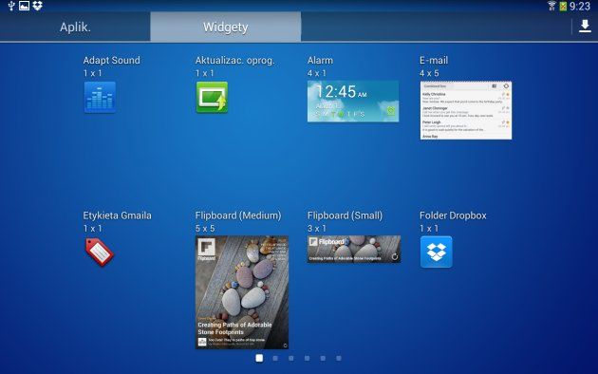Screen dimensions: 598x374
Task: Tap the refresh icon in E-mail widget header
Action: pyautogui.click(x=506, y=86)
